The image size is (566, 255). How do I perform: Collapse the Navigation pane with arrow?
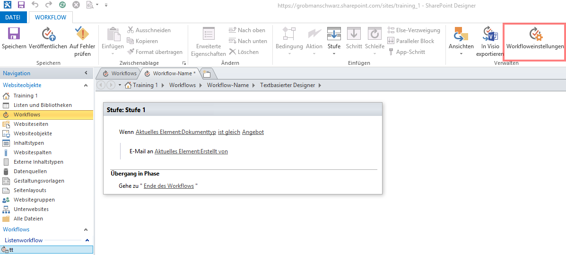tap(86, 73)
